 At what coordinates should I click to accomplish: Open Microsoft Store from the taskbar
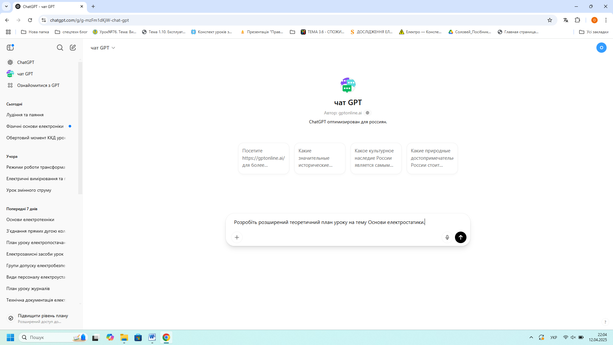click(x=138, y=337)
